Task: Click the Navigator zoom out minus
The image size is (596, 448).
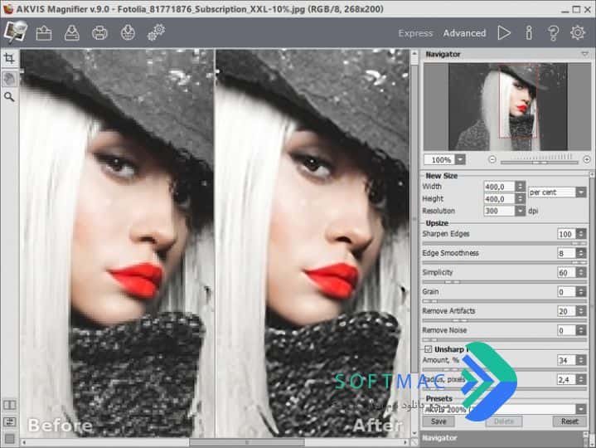Action: pos(492,159)
